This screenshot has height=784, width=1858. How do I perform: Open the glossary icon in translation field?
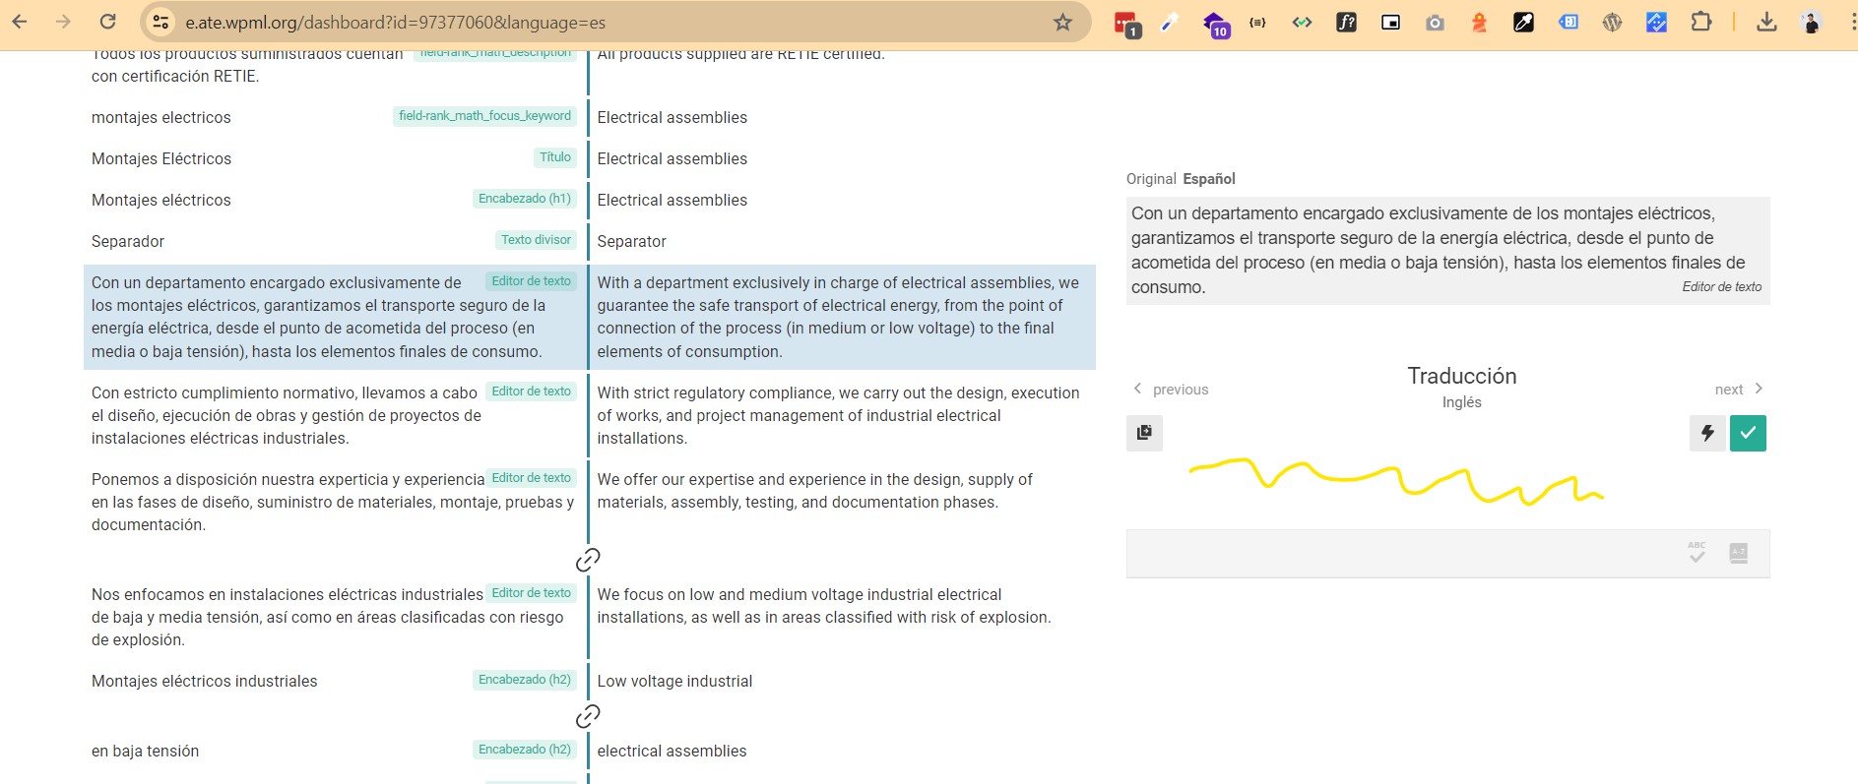[1739, 553]
